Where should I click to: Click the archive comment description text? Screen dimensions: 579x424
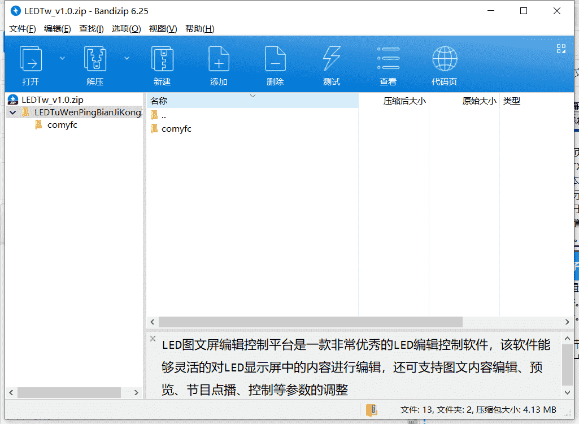(x=356, y=367)
